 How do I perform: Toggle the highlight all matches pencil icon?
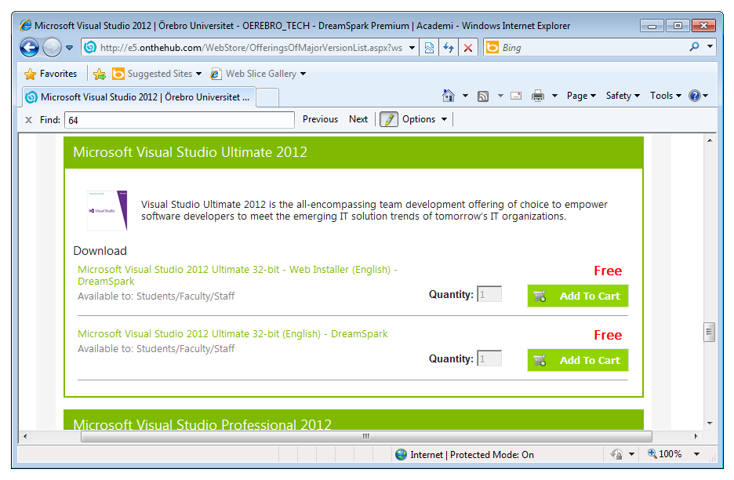pos(388,119)
